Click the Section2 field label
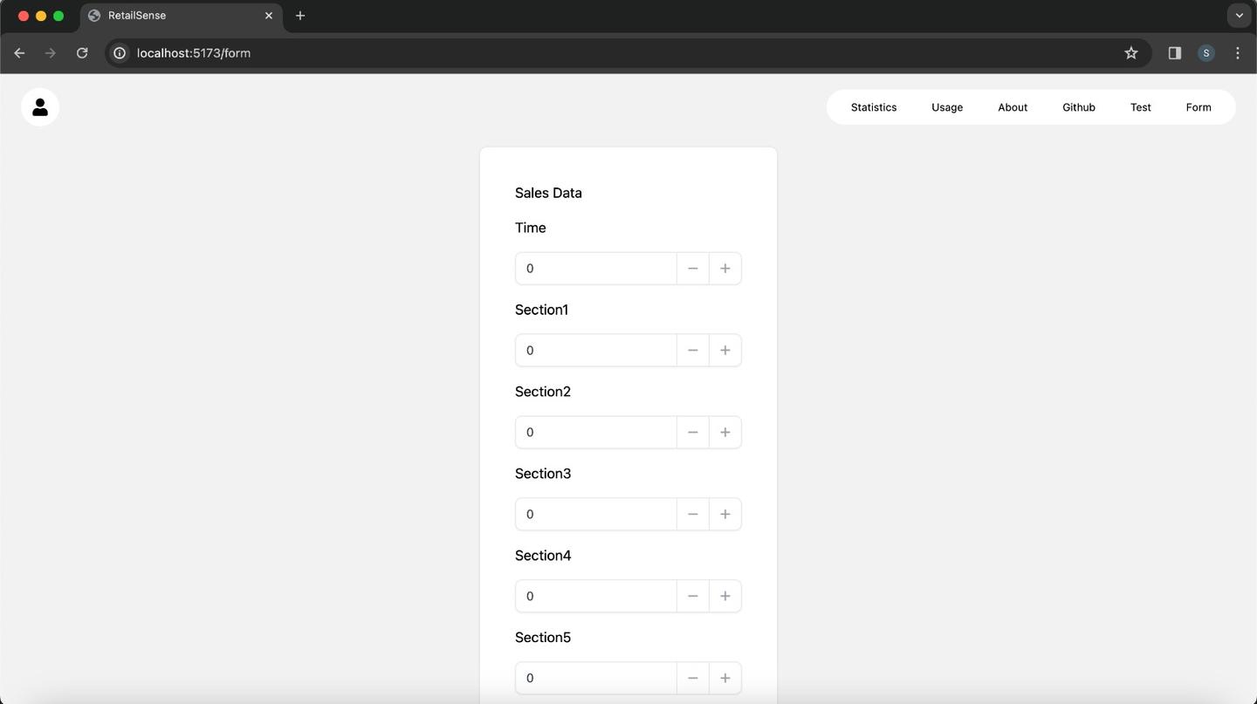 pyautogui.click(x=543, y=392)
